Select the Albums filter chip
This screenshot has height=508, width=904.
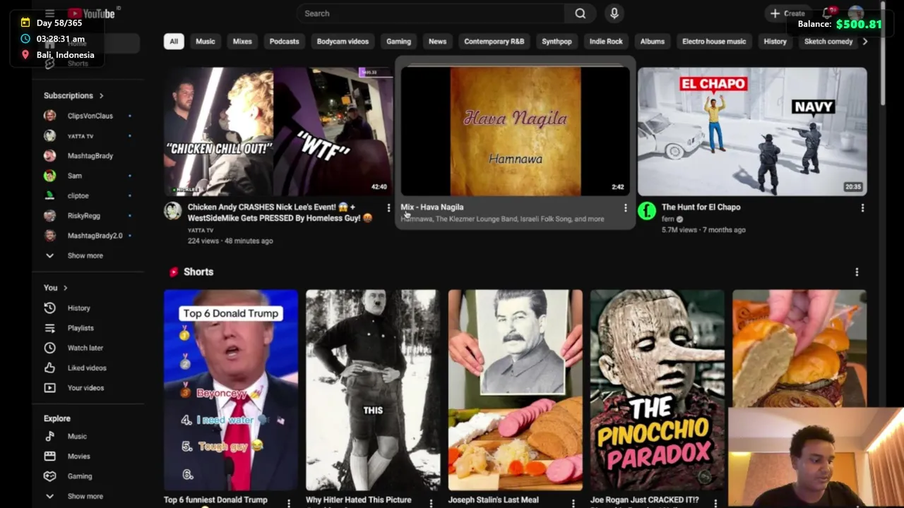point(652,41)
